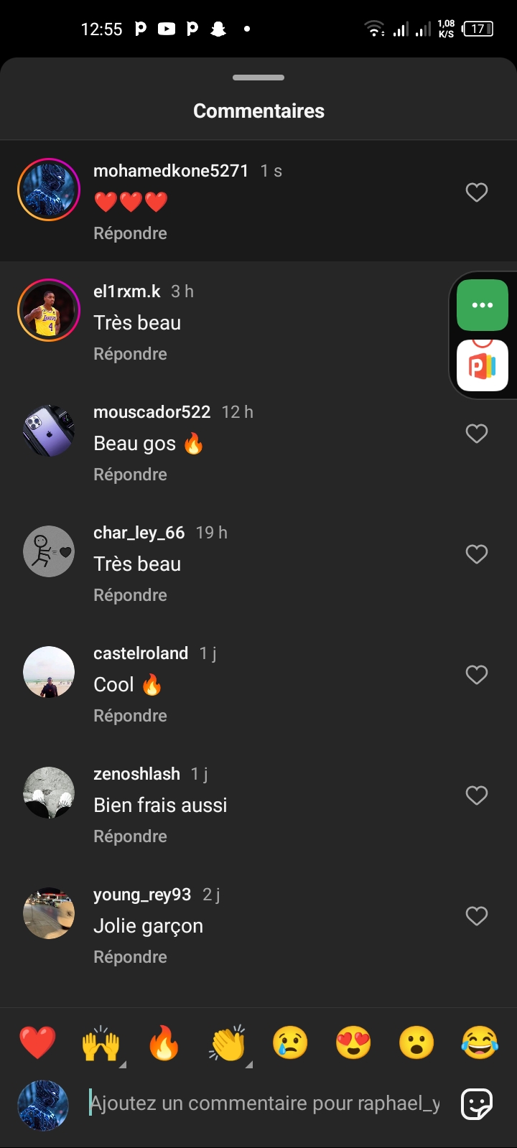Open the green floating chat bubble
Image resolution: width=517 pixels, height=1148 pixels.
pyautogui.click(x=483, y=305)
